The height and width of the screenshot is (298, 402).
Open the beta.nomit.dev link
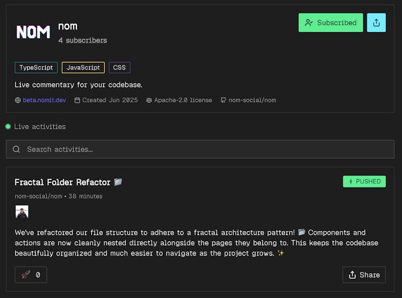pyautogui.click(x=44, y=100)
